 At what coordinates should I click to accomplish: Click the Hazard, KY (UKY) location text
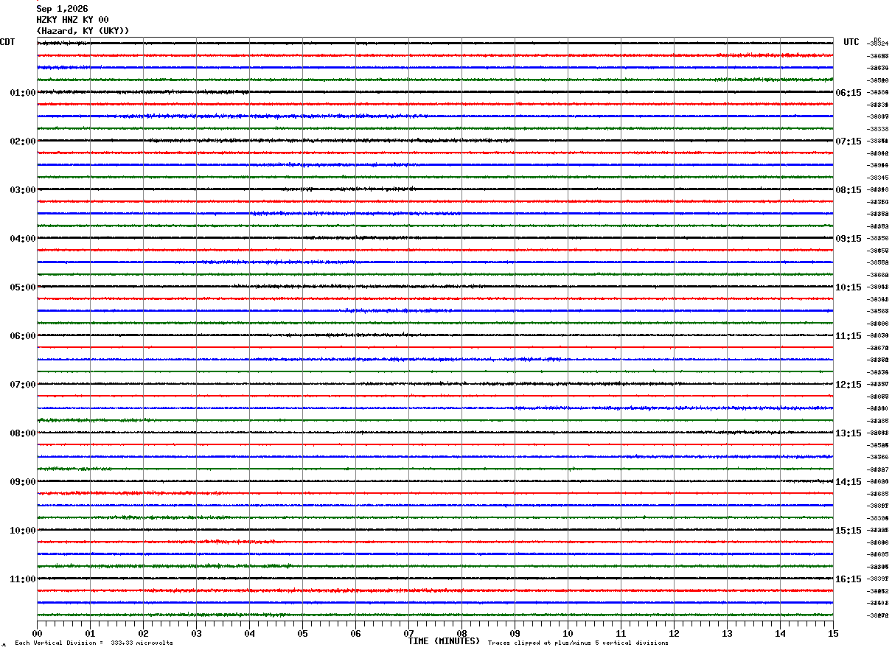(83, 31)
